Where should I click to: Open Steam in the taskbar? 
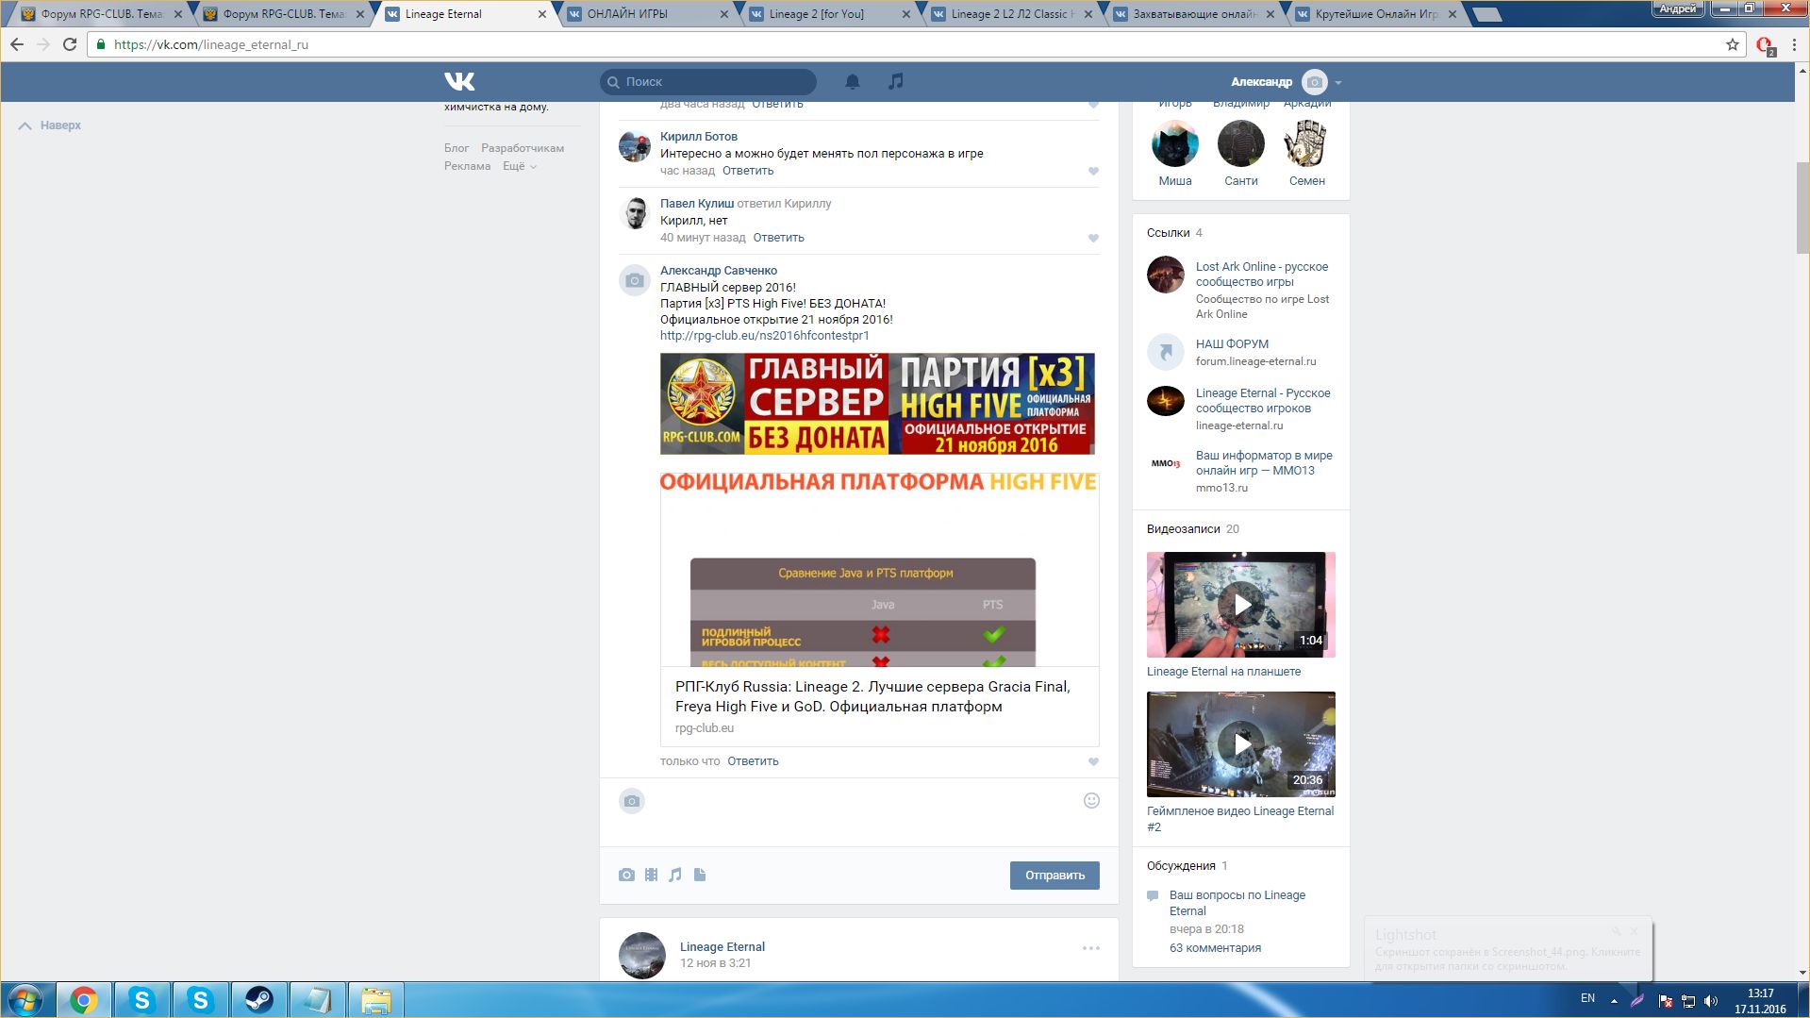(x=258, y=1000)
